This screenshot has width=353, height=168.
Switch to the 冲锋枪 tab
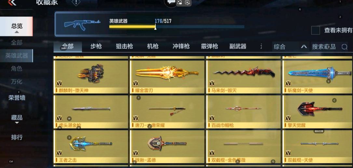click(181, 46)
